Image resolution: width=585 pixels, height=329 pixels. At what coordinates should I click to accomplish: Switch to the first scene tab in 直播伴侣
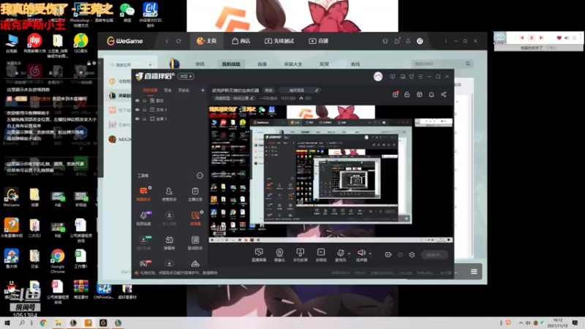click(150, 90)
